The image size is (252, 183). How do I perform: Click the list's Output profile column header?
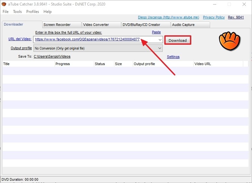(x=163, y=64)
